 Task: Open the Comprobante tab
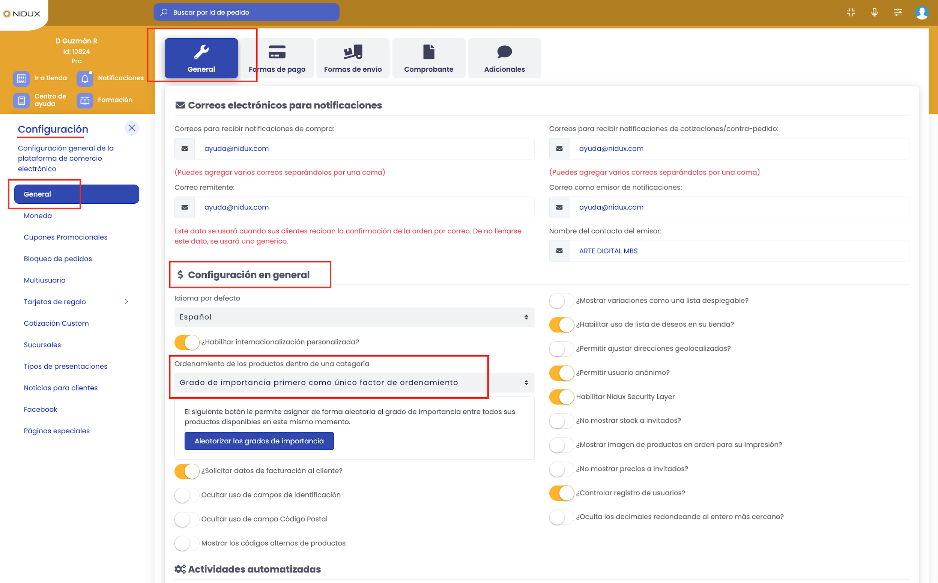tap(429, 59)
